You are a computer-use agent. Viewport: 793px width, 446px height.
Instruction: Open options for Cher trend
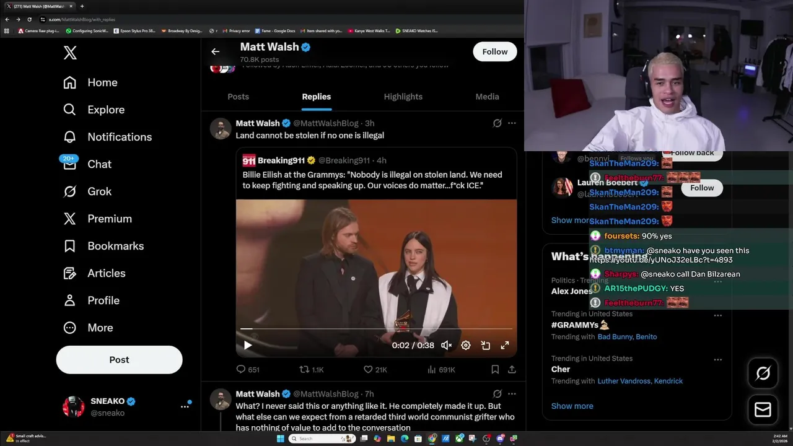click(x=717, y=360)
